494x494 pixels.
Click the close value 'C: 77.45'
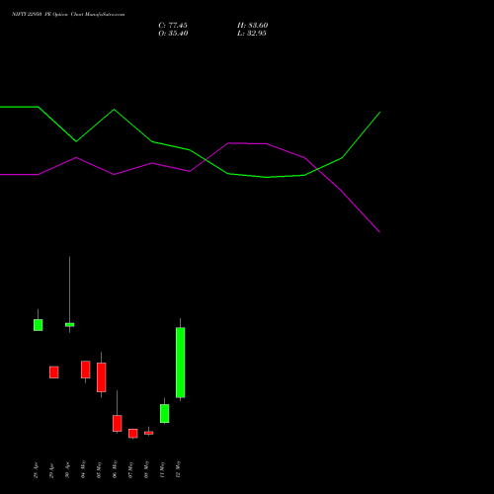pos(173,26)
